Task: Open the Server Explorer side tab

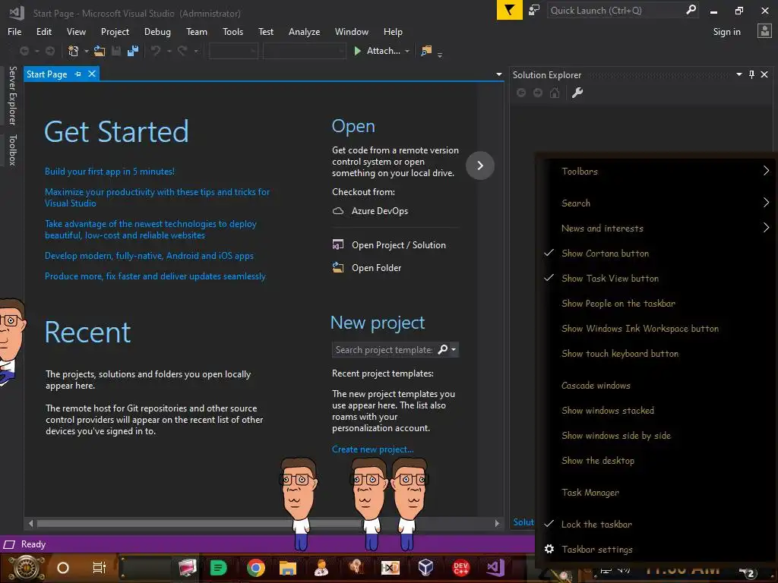Action: [x=12, y=95]
